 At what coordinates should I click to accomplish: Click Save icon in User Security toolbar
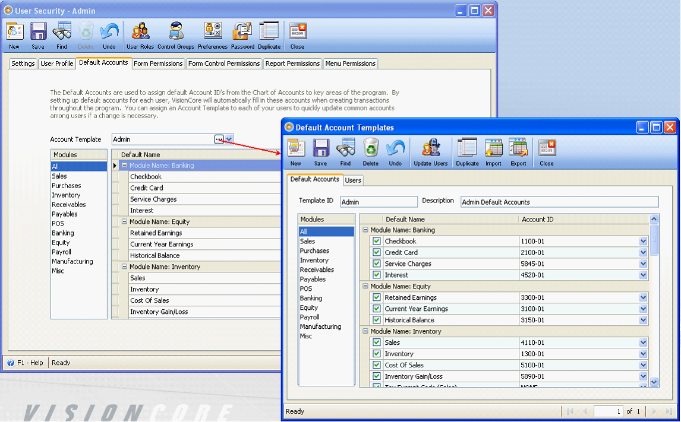[x=38, y=31]
